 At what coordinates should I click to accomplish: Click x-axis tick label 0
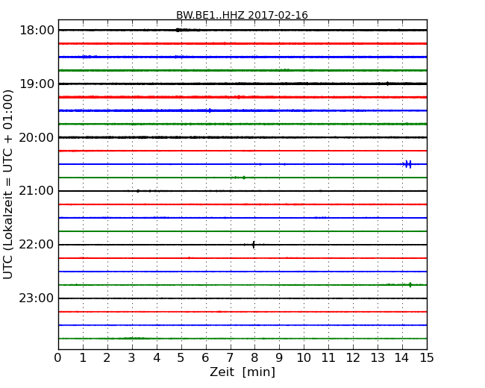click(58, 358)
